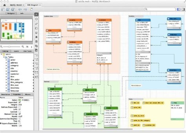186x133 pixels.
Task: Click the Home icon tab
Action: point(4,5)
